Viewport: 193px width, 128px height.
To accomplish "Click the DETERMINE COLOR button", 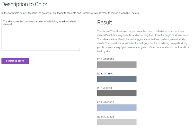I will pyautogui.click(x=15, y=61).
